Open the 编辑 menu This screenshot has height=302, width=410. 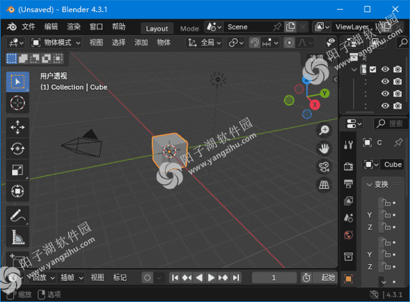(51, 27)
